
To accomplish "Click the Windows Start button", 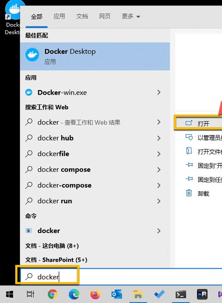I will pos(9,294).
